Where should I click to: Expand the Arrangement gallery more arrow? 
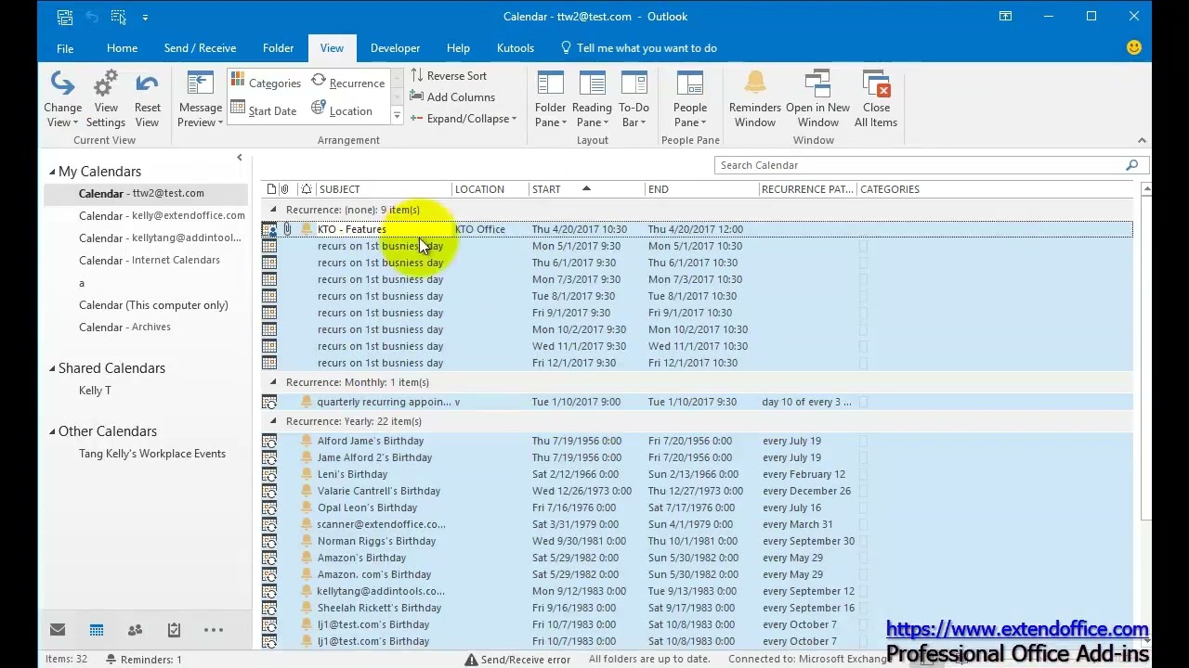(397, 116)
